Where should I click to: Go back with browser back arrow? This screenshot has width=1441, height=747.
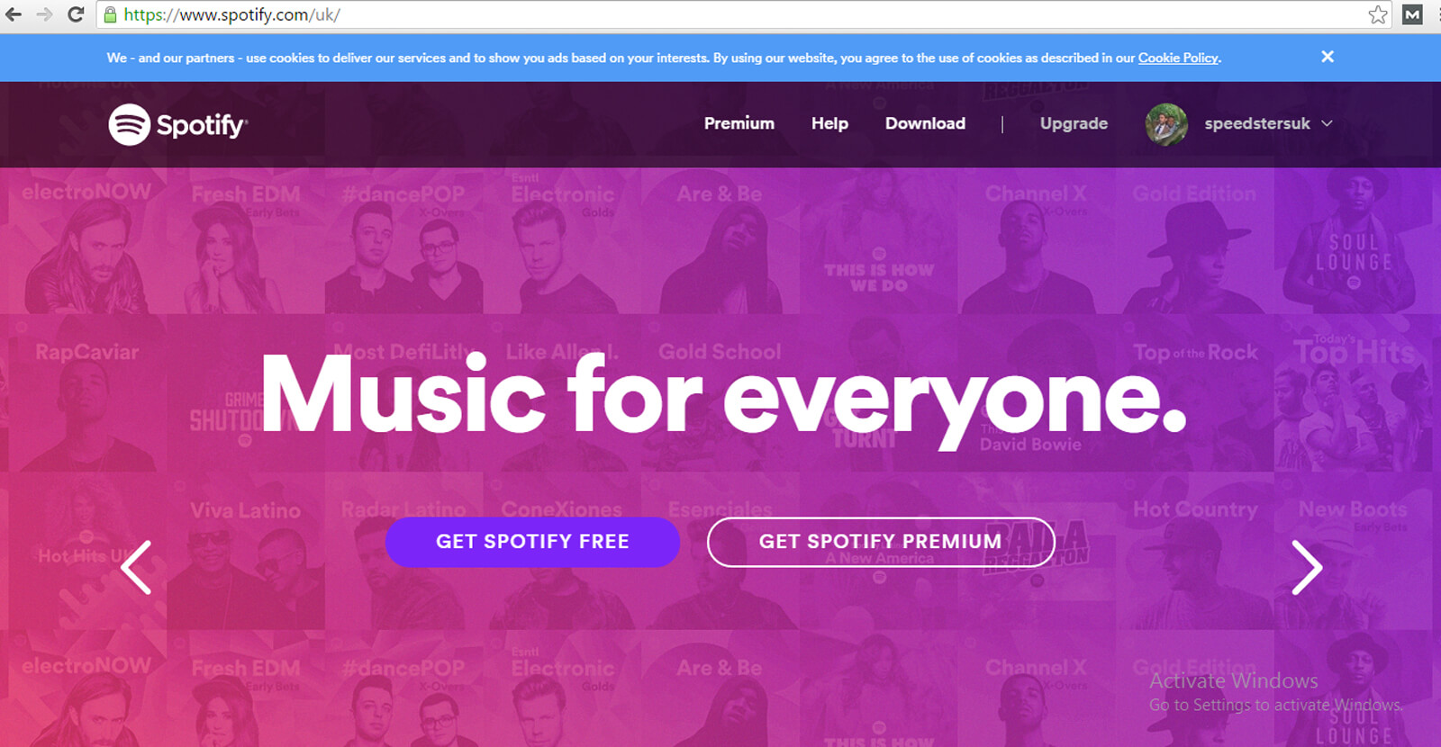[14, 14]
